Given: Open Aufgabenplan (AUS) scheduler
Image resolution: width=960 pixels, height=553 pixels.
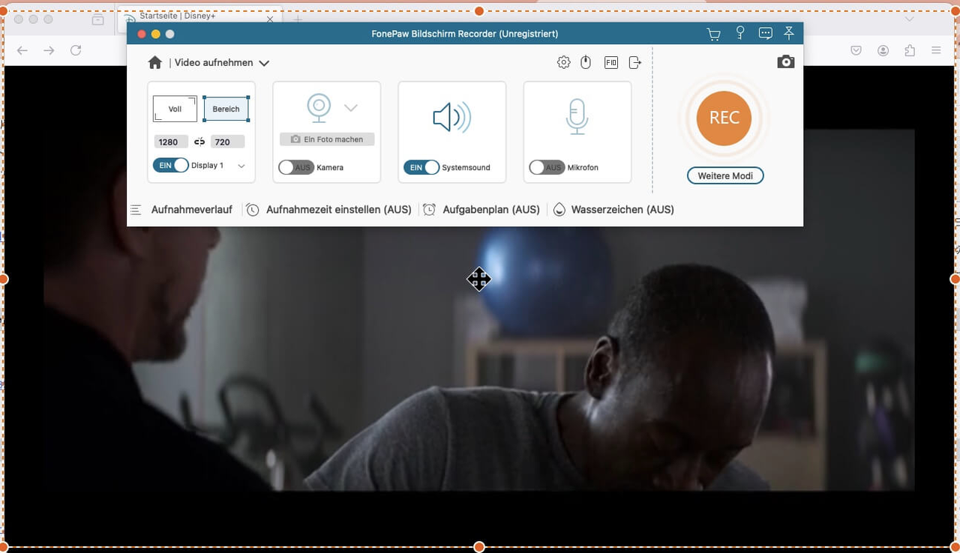Looking at the screenshot, I should click(490, 210).
